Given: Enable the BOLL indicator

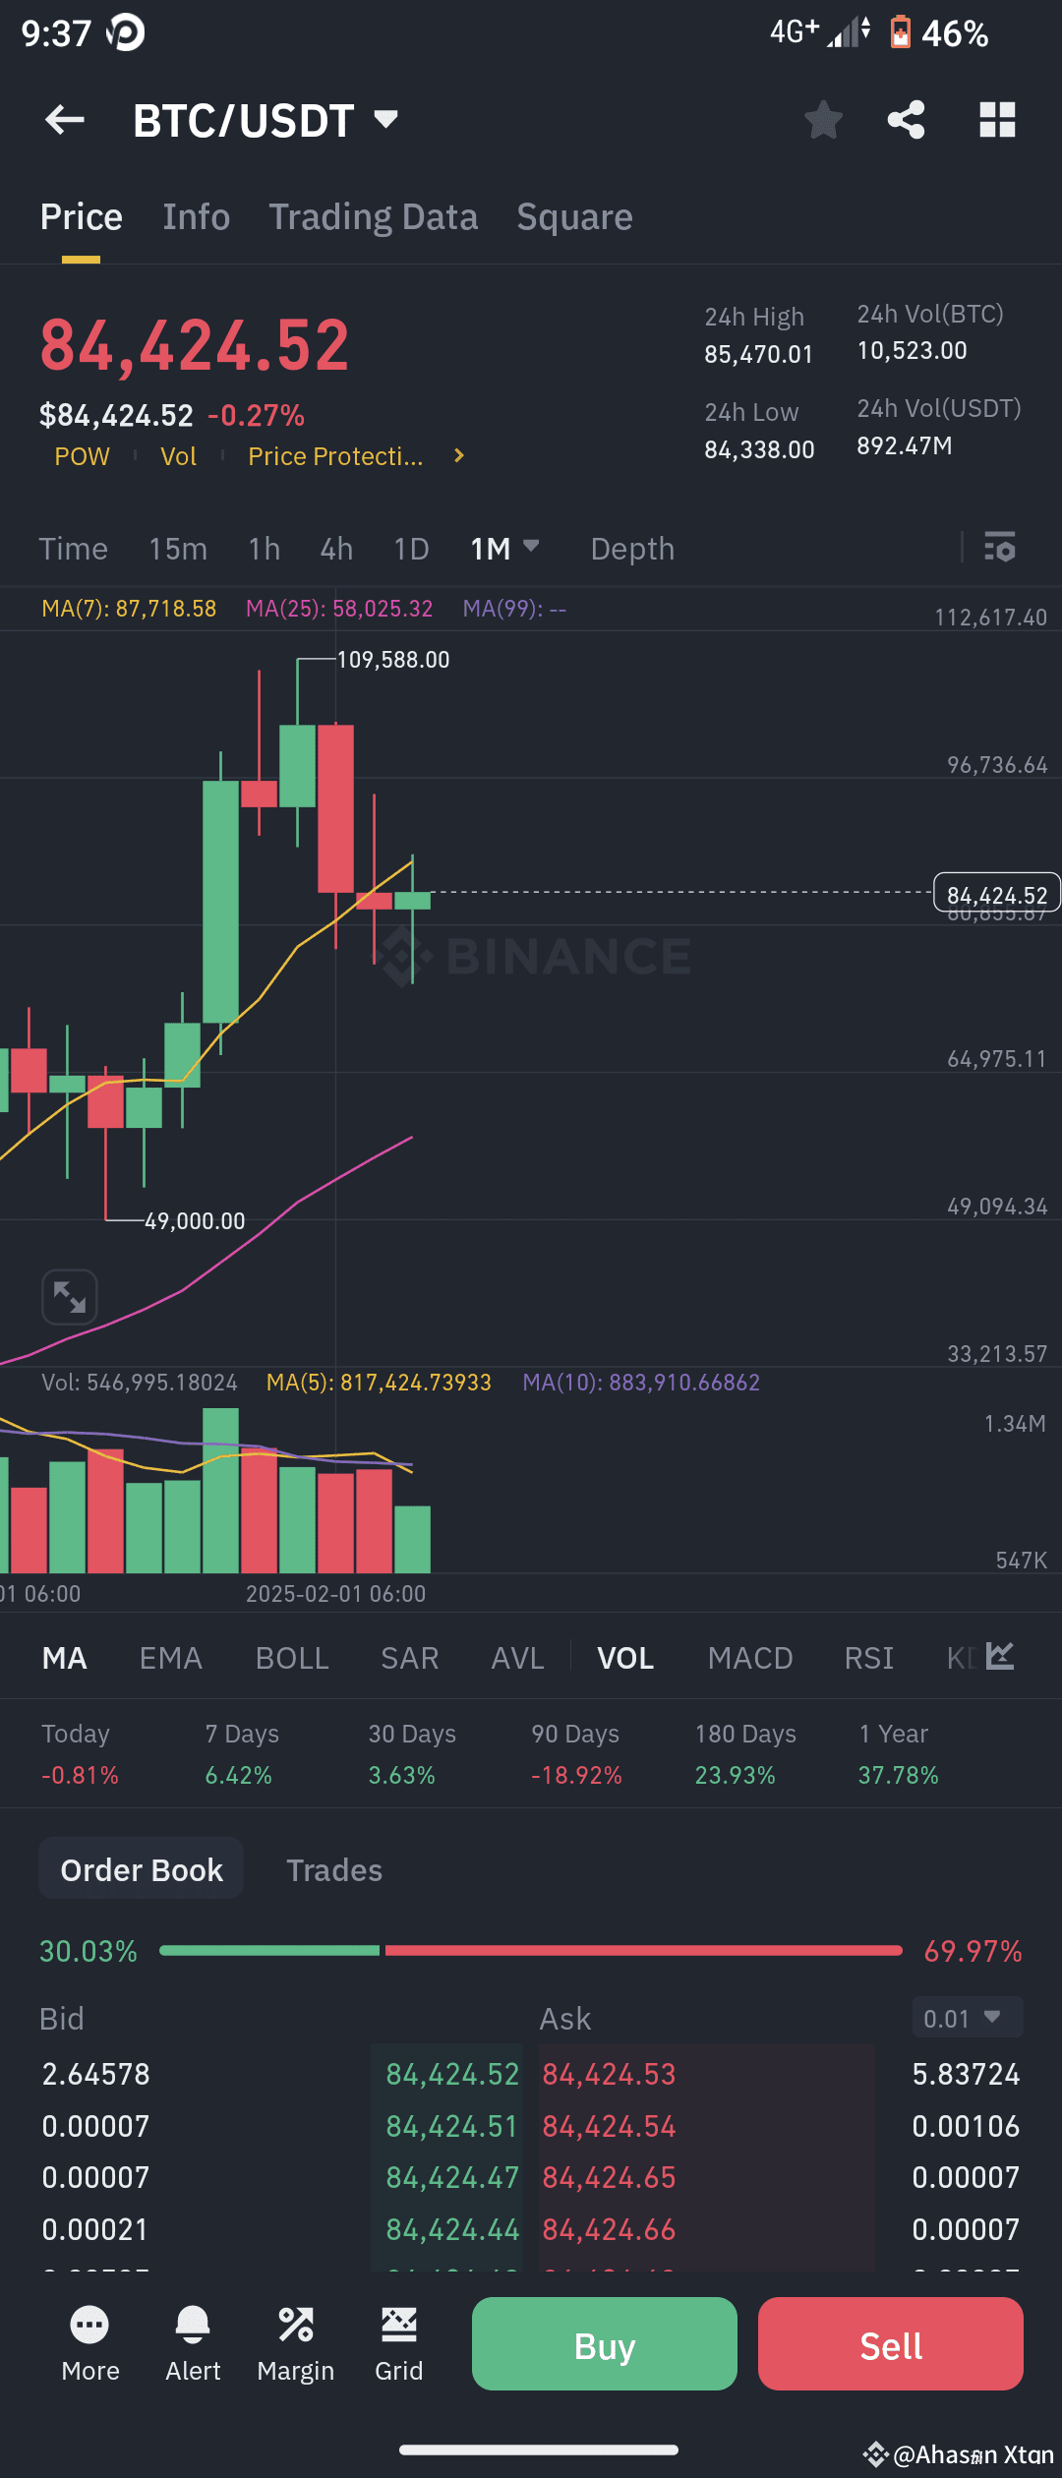Looking at the screenshot, I should (292, 1658).
